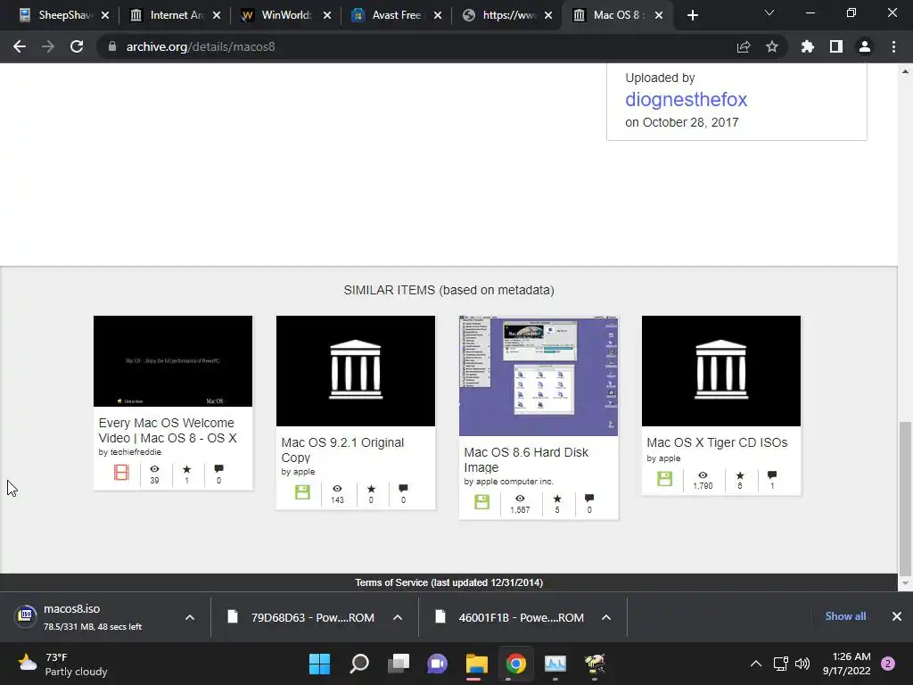Click the floppy icon on Mac OS 8.6 card

tap(481, 501)
